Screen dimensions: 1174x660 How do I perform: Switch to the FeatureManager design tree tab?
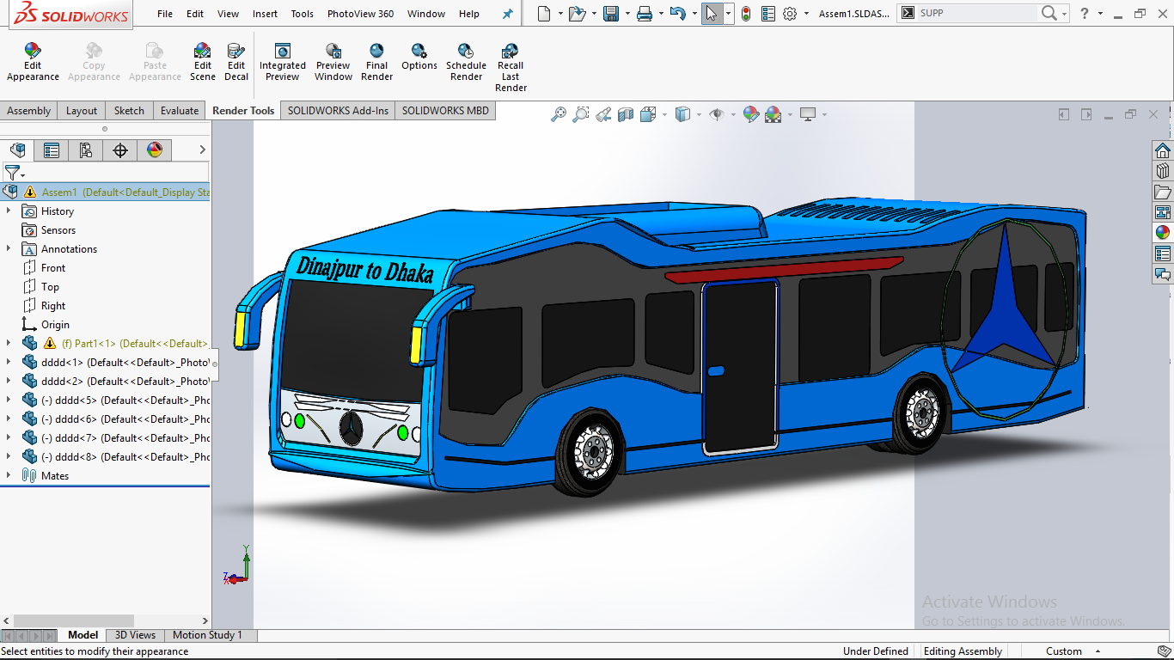tap(17, 150)
